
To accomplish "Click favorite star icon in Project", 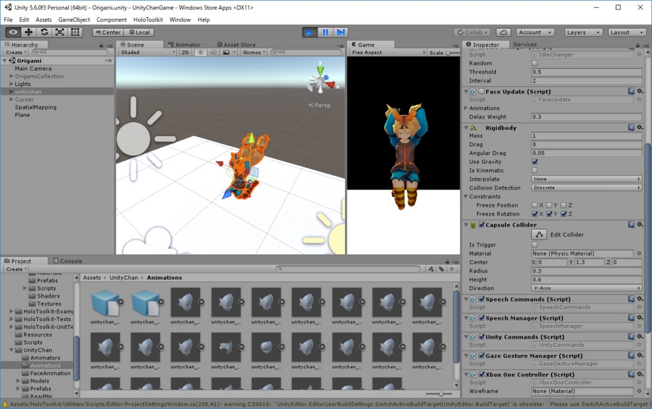I will click(451, 269).
